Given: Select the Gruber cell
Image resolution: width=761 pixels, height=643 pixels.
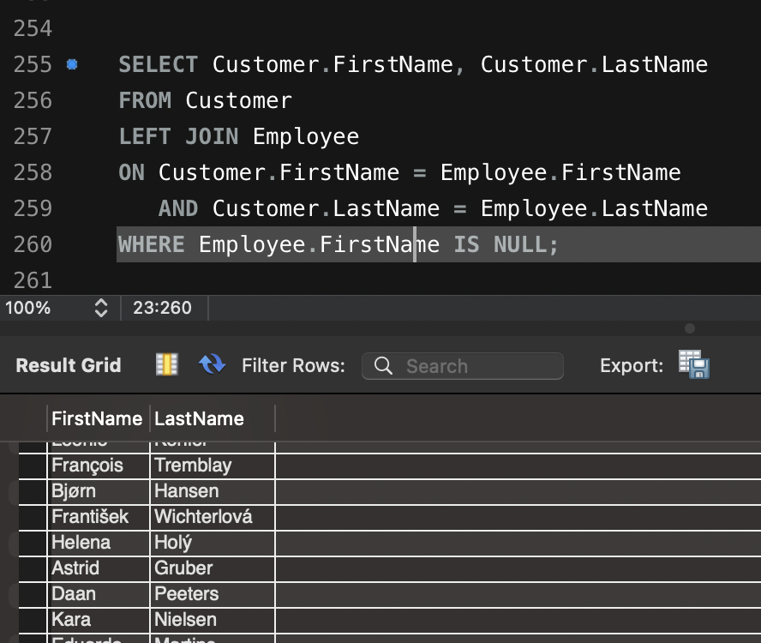Looking at the screenshot, I should [213, 568].
